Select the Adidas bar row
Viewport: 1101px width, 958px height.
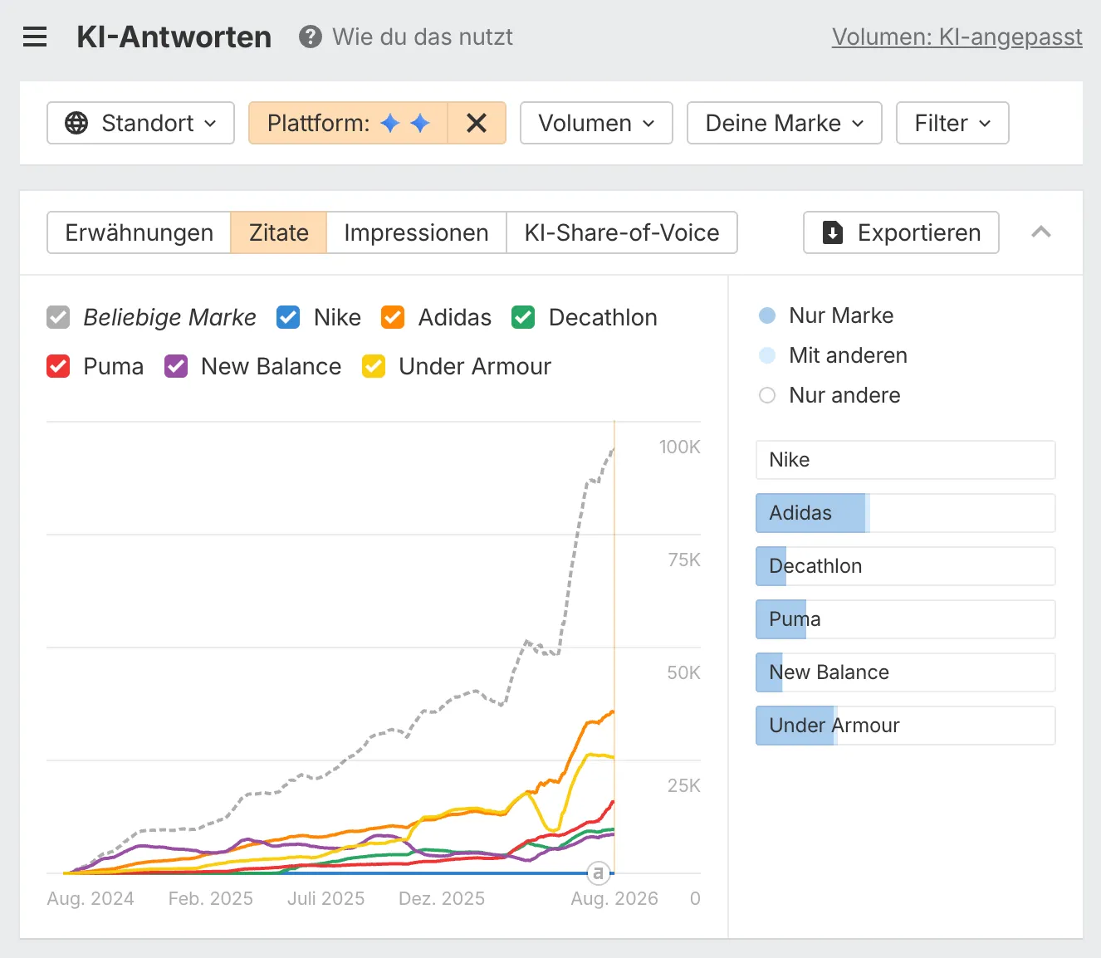906,513
